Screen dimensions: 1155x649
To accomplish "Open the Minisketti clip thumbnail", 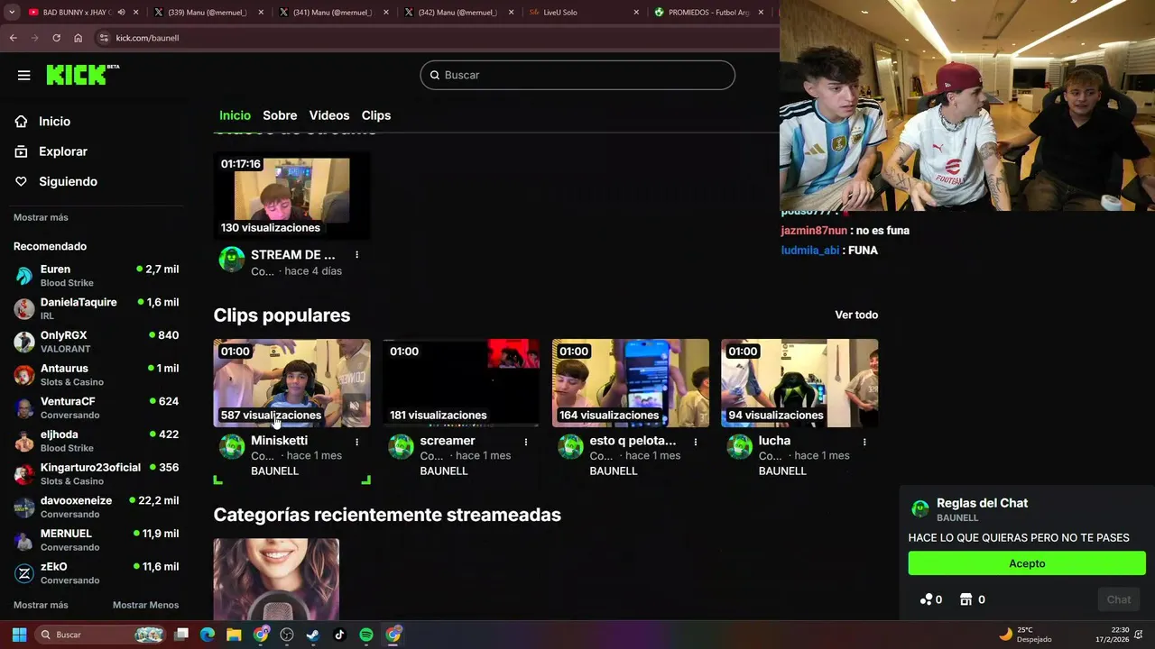I will 291,383.
